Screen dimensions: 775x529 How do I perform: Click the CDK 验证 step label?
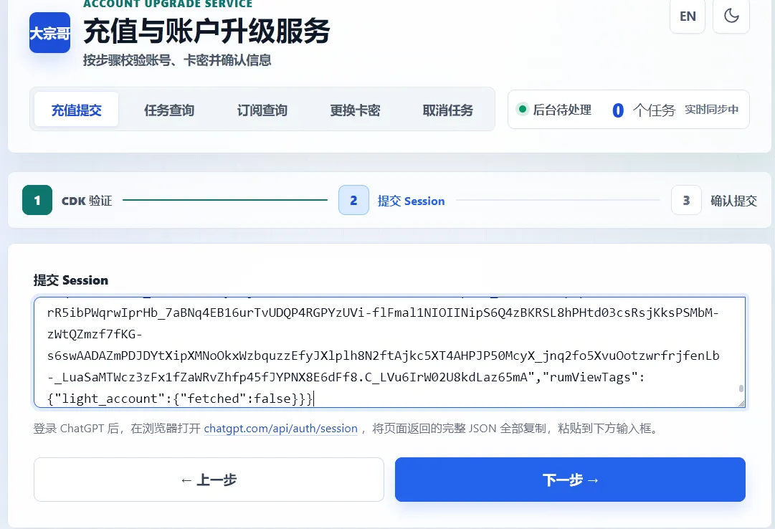click(87, 201)
